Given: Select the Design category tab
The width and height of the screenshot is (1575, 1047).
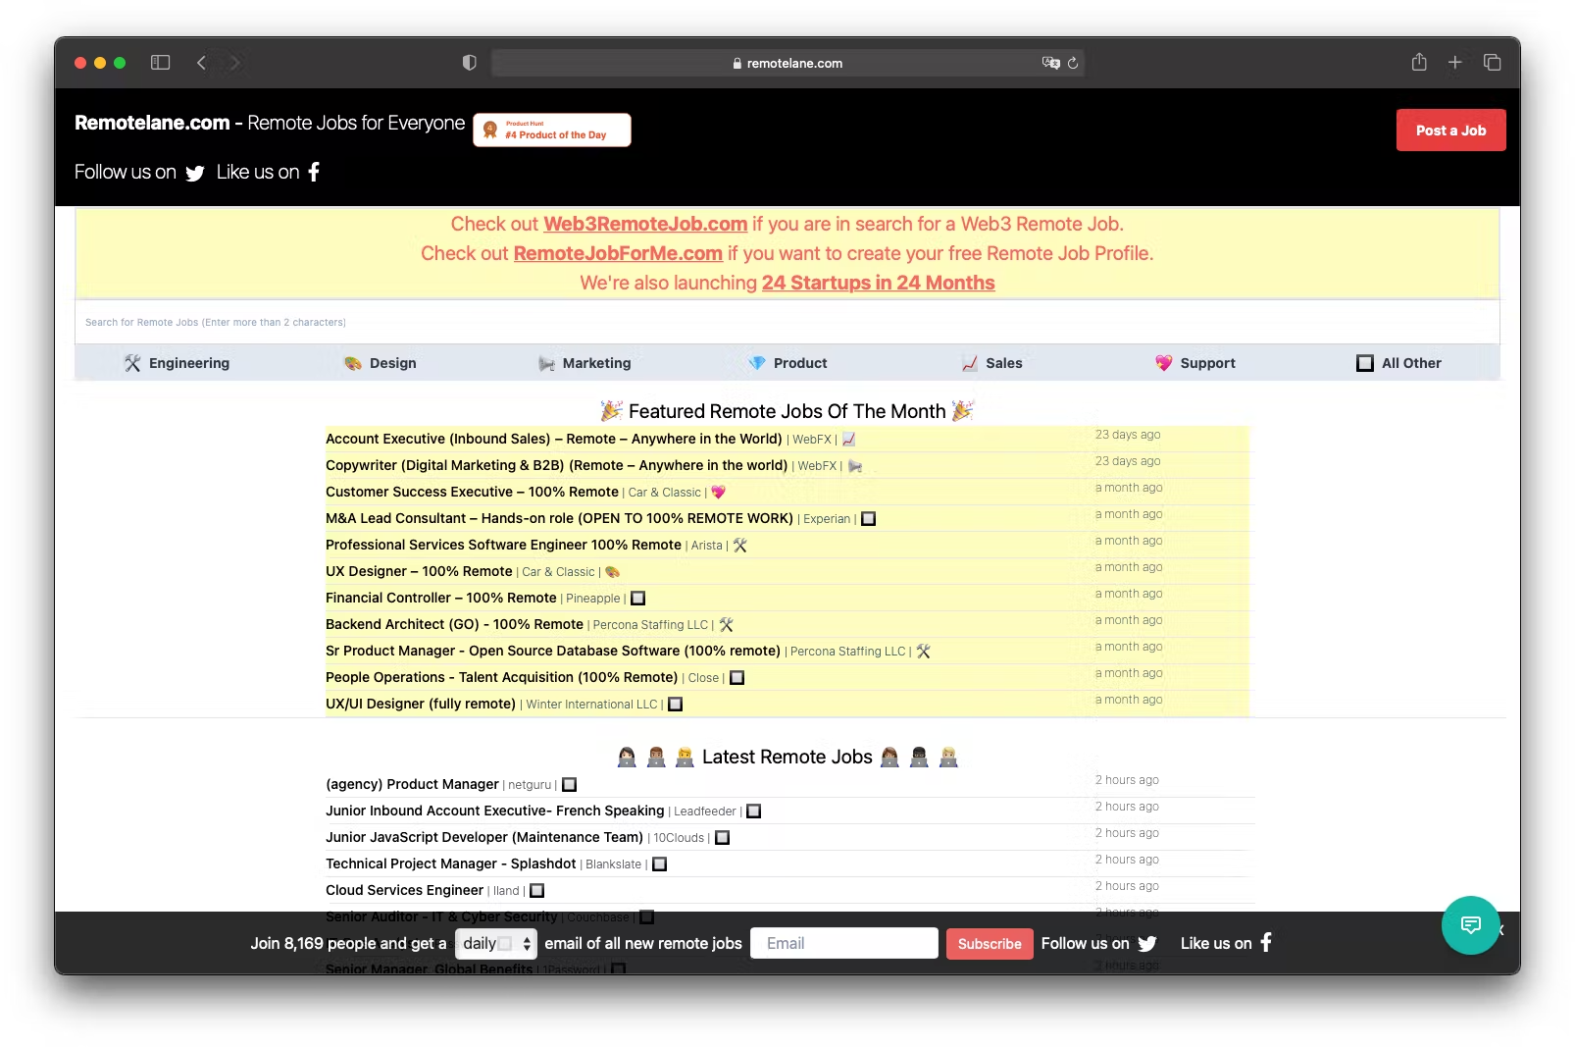Looking at the screenshot, I should 381,363.
